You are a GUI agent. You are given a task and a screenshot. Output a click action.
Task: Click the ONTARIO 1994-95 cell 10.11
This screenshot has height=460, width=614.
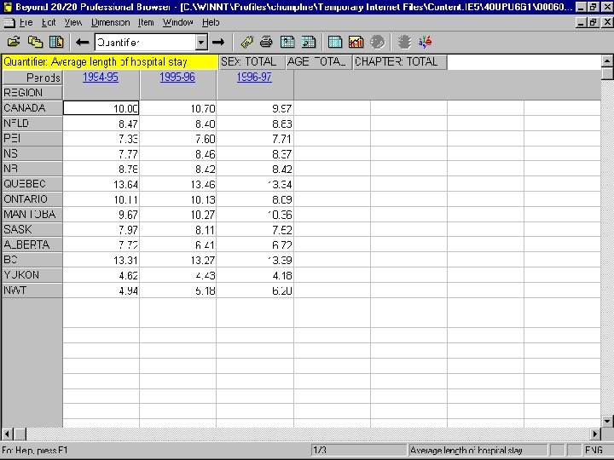101,199
